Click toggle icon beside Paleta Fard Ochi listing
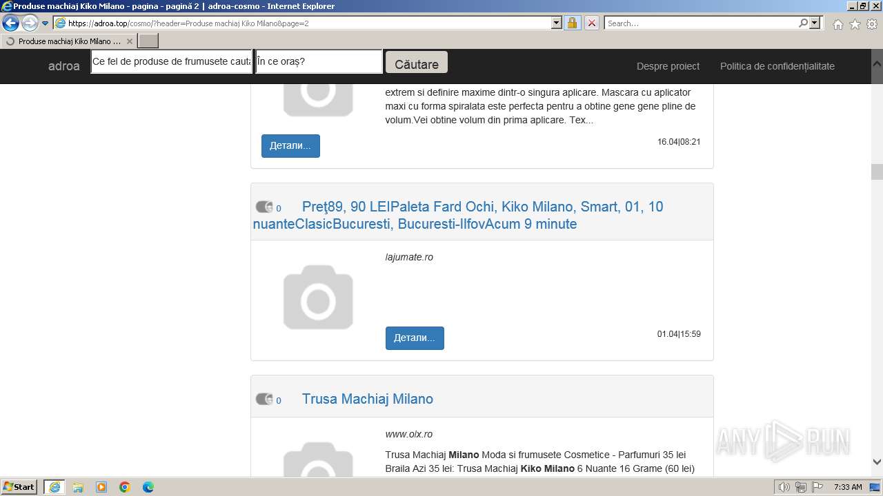This screenshot has height=496, width=883. [264, 207]
